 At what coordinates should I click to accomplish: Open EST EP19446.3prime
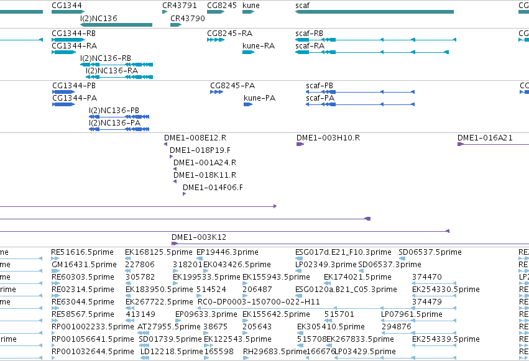pos(228,252)
